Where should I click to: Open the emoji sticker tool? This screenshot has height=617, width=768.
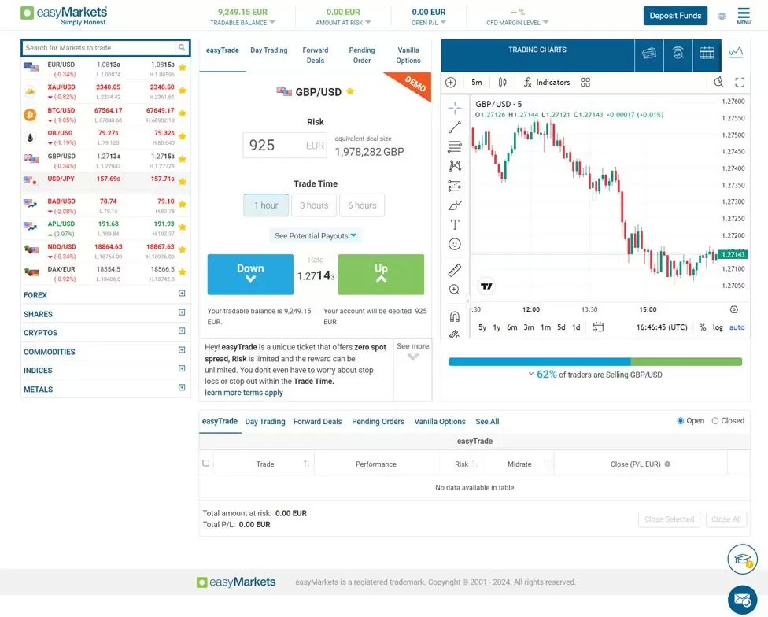455,244
